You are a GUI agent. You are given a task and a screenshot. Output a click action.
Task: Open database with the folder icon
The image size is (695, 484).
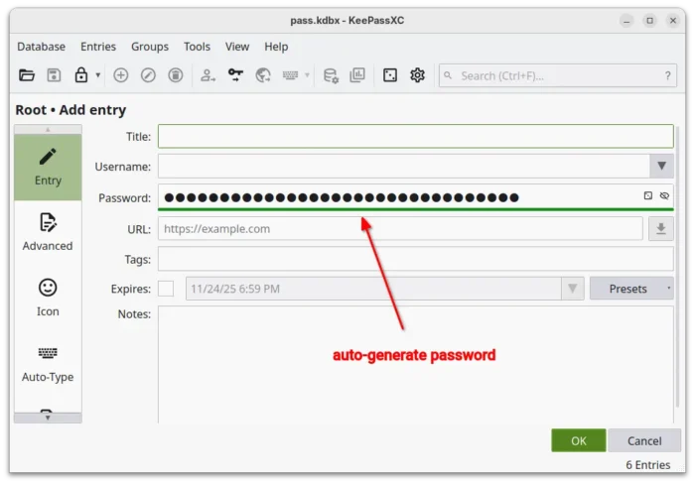pos(27,75)
